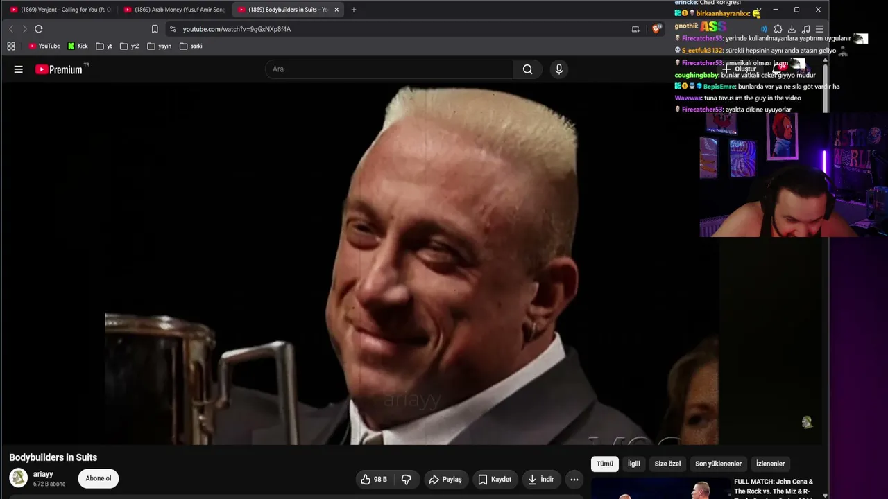
Task: Open more actions menu under the video
Action: (x=574, y=479)
